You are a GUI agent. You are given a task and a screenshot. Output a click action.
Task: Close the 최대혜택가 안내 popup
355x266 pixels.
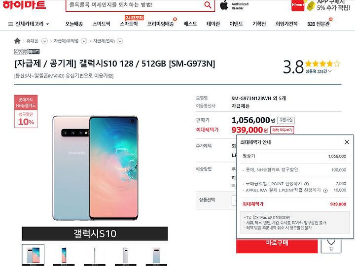(x=347, y=142)
